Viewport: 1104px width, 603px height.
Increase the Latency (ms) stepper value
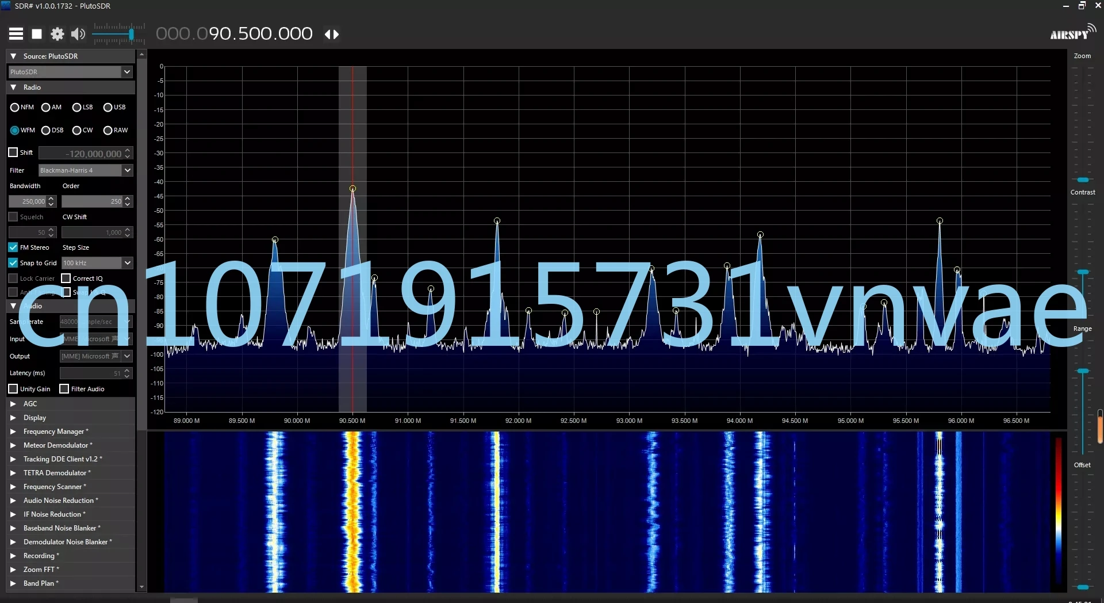coord(127,371)
